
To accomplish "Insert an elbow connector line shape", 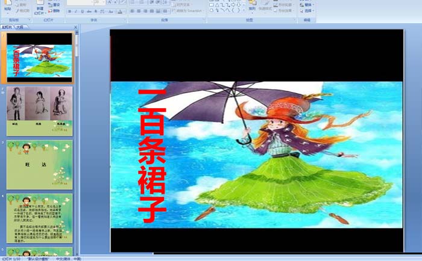I will click(x=222, y=5).
